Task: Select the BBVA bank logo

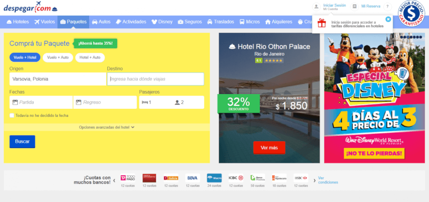Action: point(193,178)
